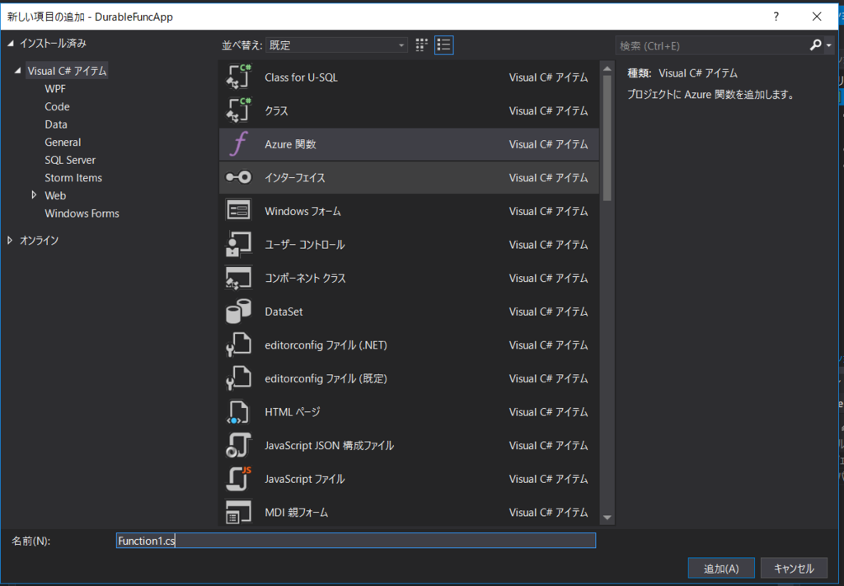This screenshot has height=586, width=844.
Task: Click the scrollbar up arrow
Action: pos(607,68)
